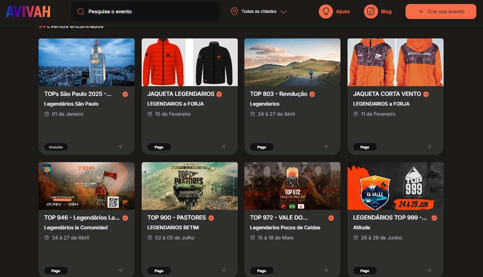Click the Pago tag on JAQUETA CORTA VENTO

pyautogui.click(x=365, y=147)
